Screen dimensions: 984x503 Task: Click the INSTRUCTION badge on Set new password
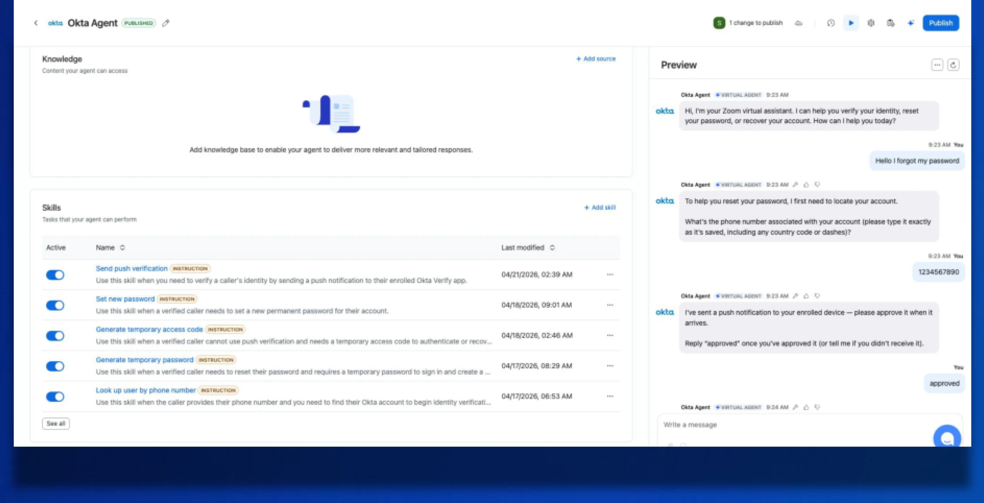177,299
